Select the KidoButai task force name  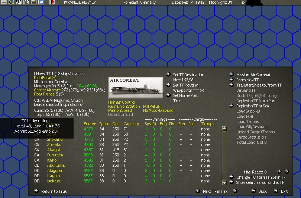tap(45, 78)
